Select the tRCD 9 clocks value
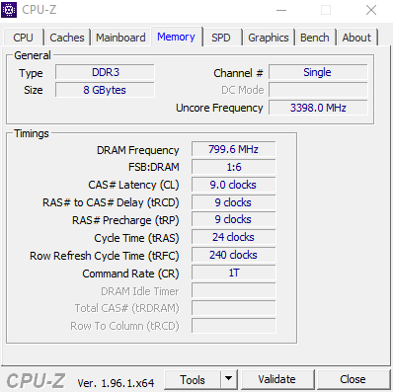The width and height of the screenshot is (393, 392). coord(234,202)
